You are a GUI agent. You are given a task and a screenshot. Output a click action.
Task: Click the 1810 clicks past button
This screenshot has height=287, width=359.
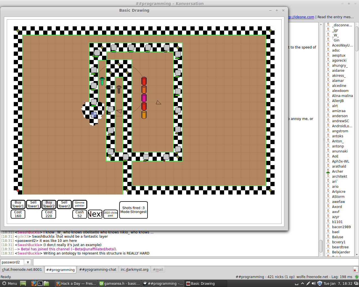tap(111, 214)
